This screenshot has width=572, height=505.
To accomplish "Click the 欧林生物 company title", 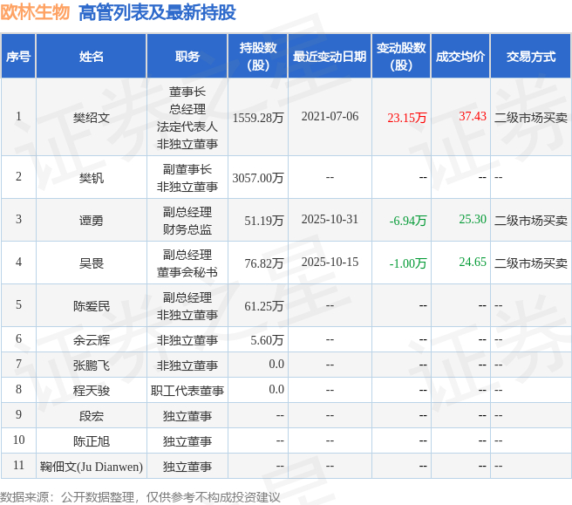I will (35, 12).
